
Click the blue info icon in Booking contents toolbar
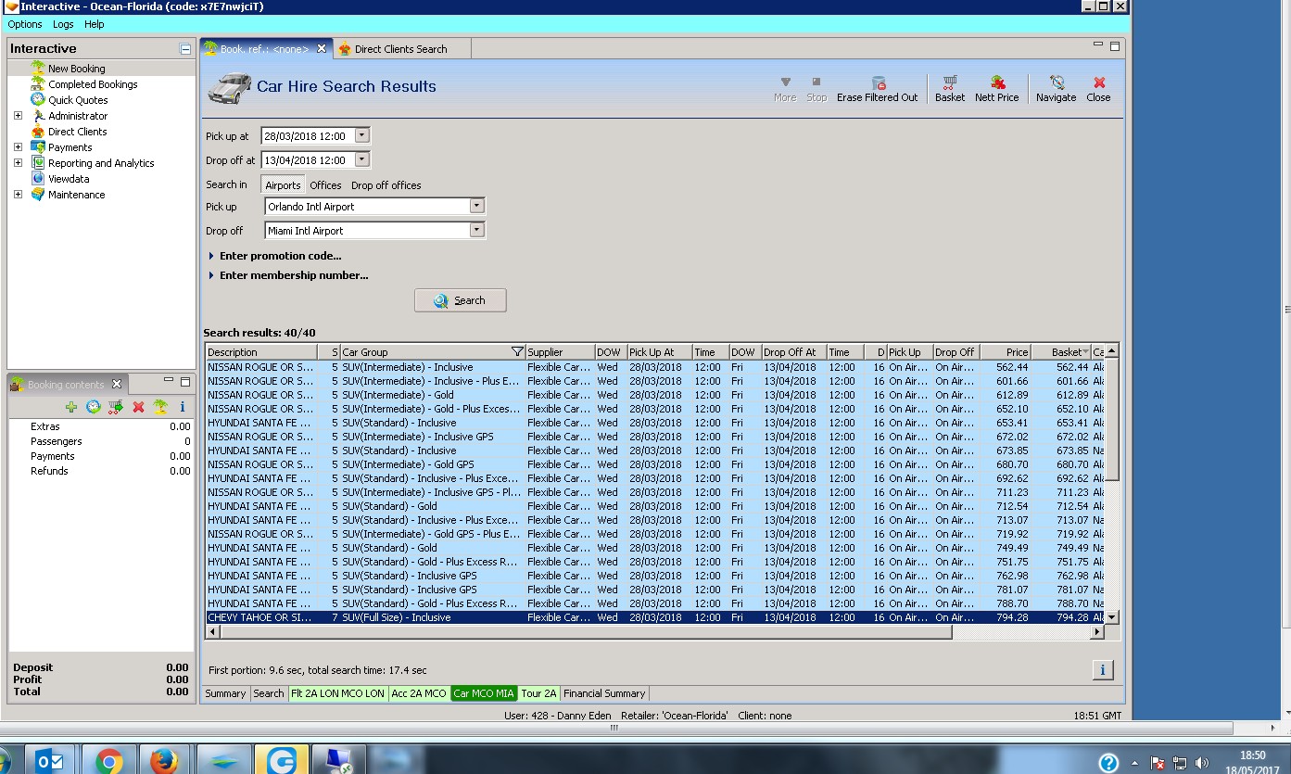[183, 407]
